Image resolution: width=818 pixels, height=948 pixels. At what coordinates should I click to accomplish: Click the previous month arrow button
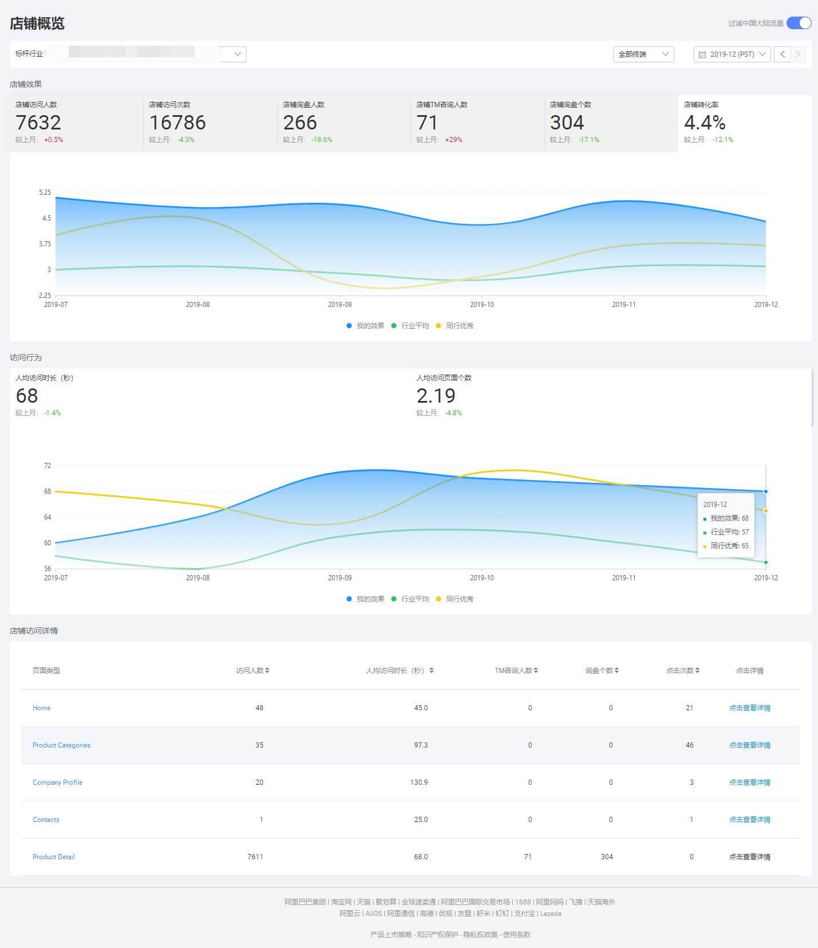click(x=782, y=54)
